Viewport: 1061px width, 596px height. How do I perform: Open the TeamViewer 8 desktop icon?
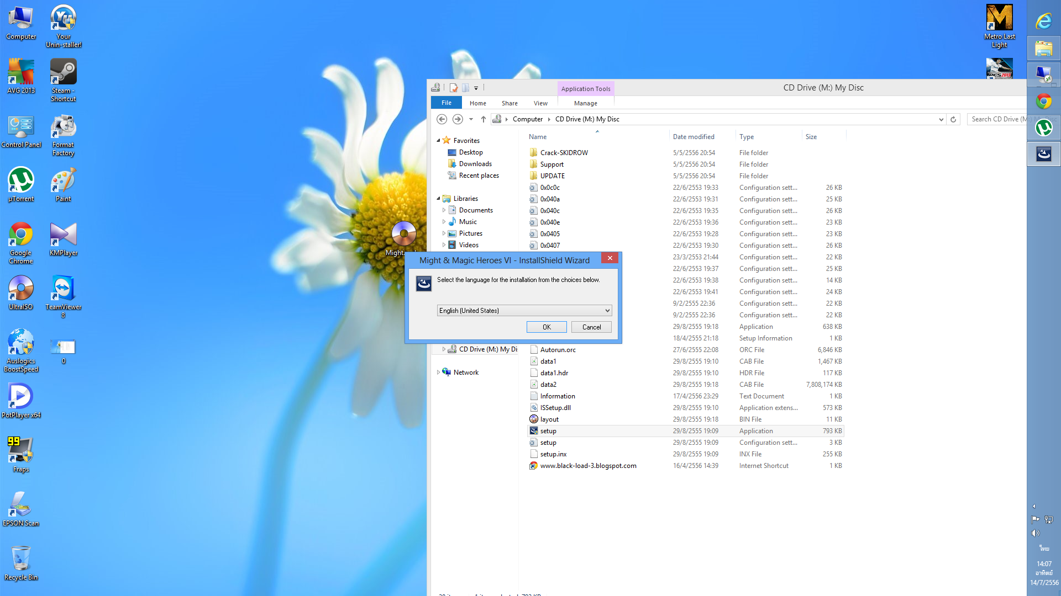(63, 289)
